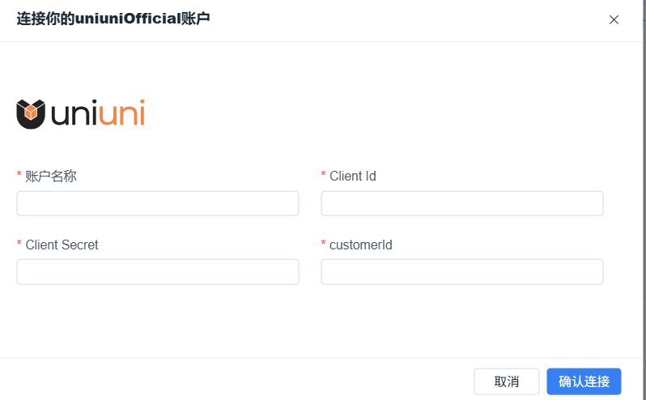The width and height of the screenshot is (646, 400).
Task: Focus the Client Secret input field
Action: [158, 271]
